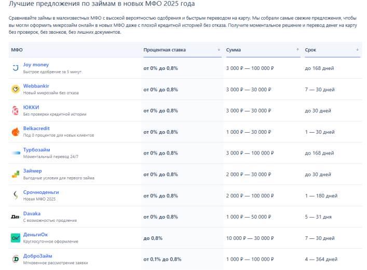This screenshot has height=270, width=367.
Task: Open the ДоброЗайм offer link
Action: click(37, 255)
